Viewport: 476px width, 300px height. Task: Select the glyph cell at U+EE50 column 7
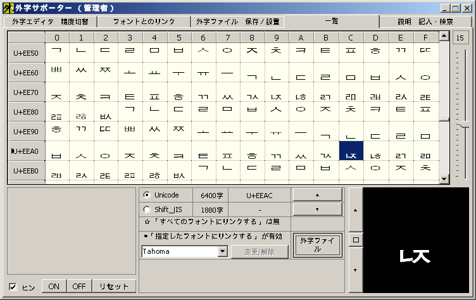(x=228, y=53)
